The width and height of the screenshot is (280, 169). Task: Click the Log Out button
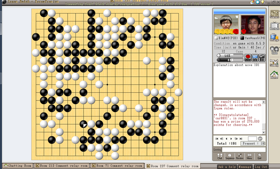pyautogui.click(x=261, y=167)
